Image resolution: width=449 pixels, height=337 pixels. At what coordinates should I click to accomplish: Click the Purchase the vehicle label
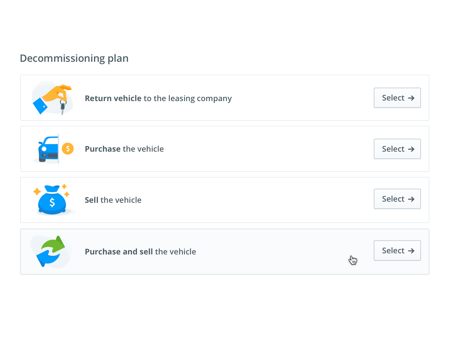tap(124, 149)
